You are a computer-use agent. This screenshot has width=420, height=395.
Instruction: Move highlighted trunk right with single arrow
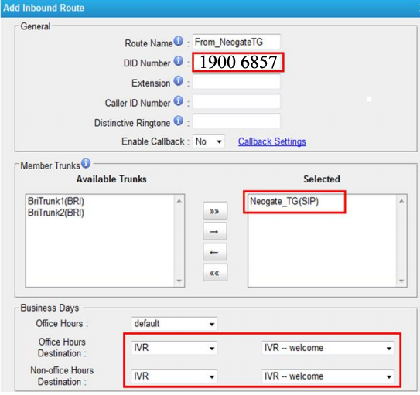[215, 231]
